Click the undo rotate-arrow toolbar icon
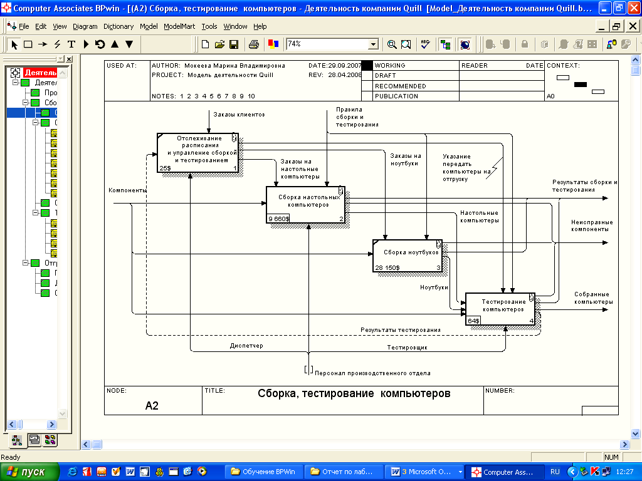The height and width of the screenshot is (481, 642). pyautogui.click(x=100, y=44)
